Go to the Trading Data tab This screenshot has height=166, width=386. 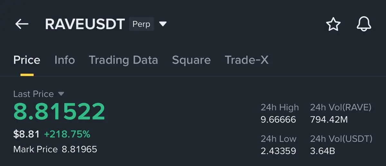pos(123,60)
